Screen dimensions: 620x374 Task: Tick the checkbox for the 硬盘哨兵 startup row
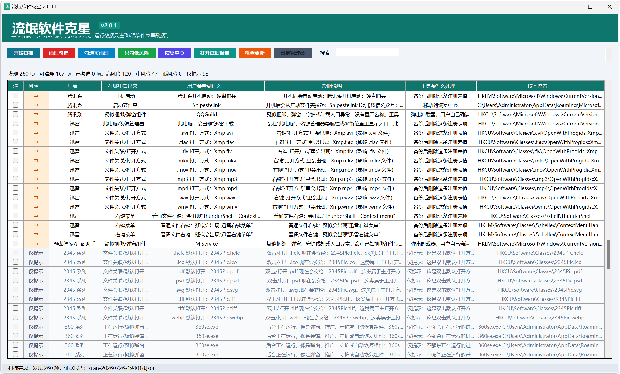pyautogui.click(x=15, y=96)
